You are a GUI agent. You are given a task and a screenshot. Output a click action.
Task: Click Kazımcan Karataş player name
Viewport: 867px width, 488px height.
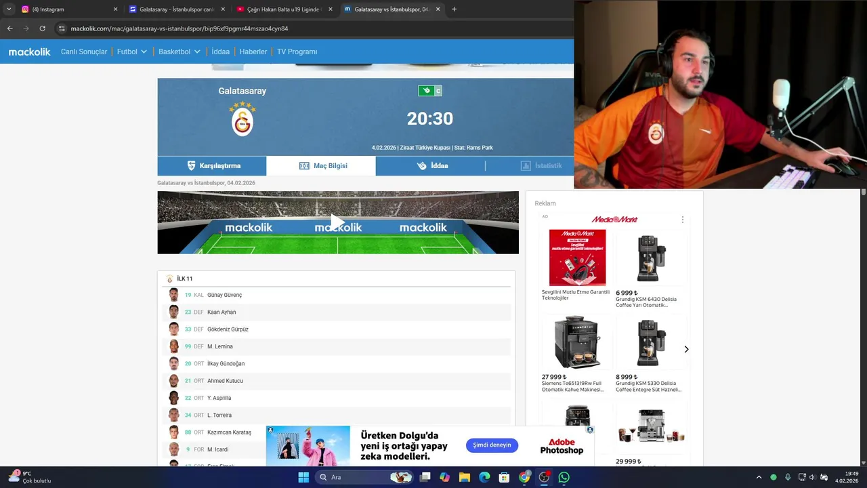click(229, 432)
